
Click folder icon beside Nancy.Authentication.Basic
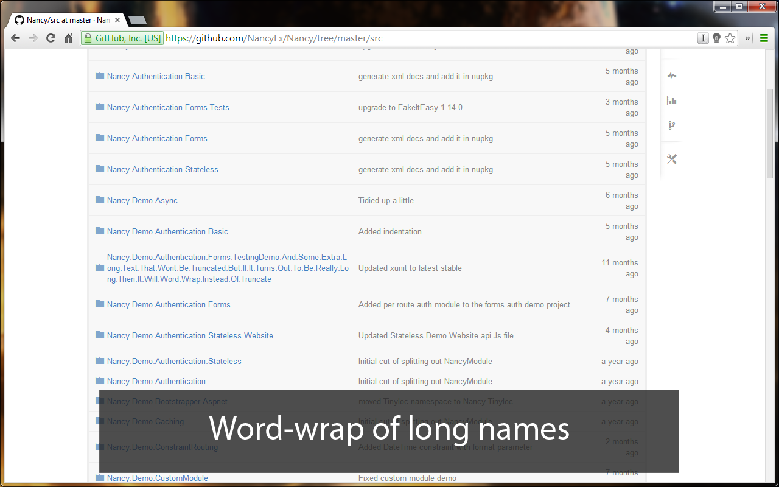(x=100, y=75)
